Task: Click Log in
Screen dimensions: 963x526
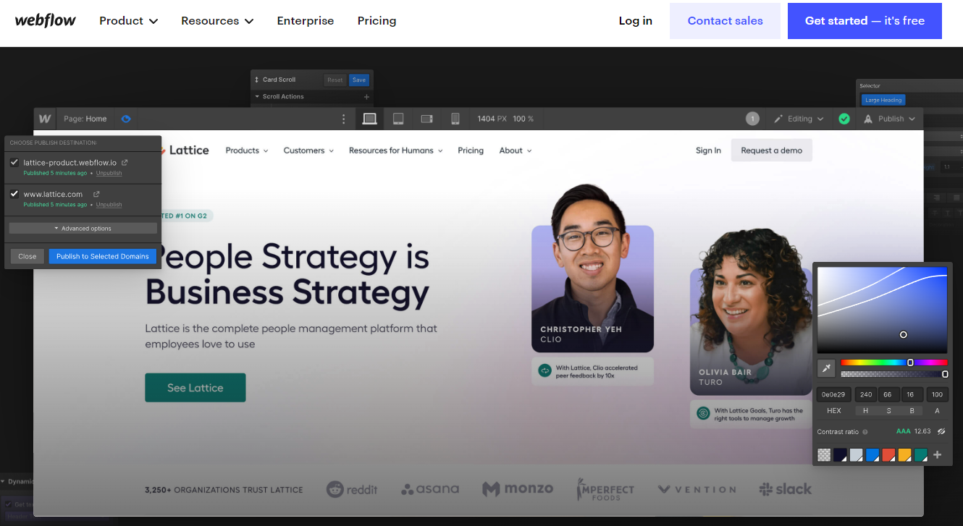Action: (x=636, y=21)
